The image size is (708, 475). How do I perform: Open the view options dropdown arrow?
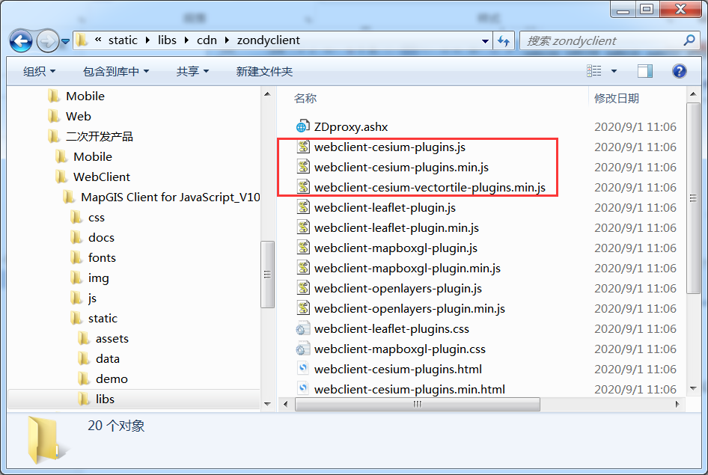tap(614, 71)
